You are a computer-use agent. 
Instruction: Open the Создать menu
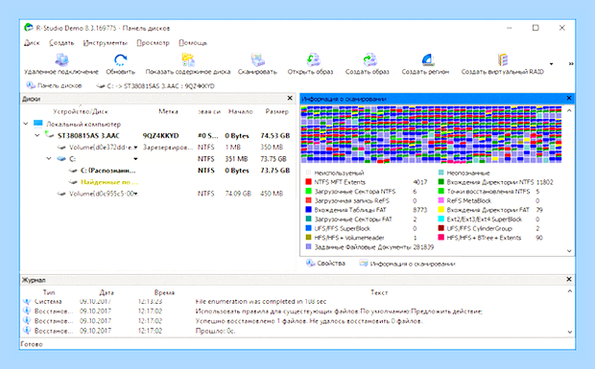pyautogui.click(x=61, y=43)
